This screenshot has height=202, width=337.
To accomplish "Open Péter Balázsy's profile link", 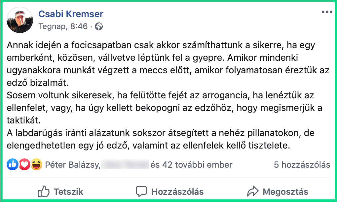I will [72, 164].
